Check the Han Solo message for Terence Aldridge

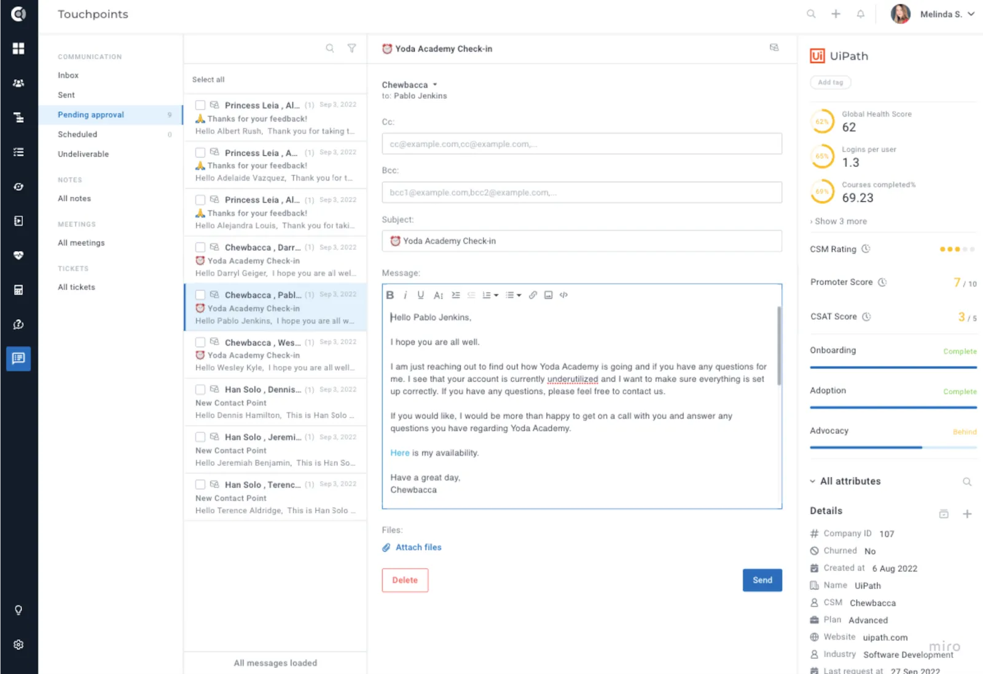pyautogui.click(x=200, y=484)
